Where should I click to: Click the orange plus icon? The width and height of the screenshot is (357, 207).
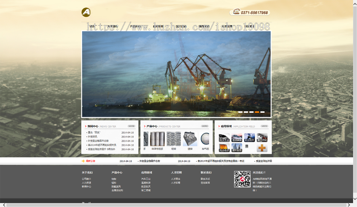coord(262,148)
